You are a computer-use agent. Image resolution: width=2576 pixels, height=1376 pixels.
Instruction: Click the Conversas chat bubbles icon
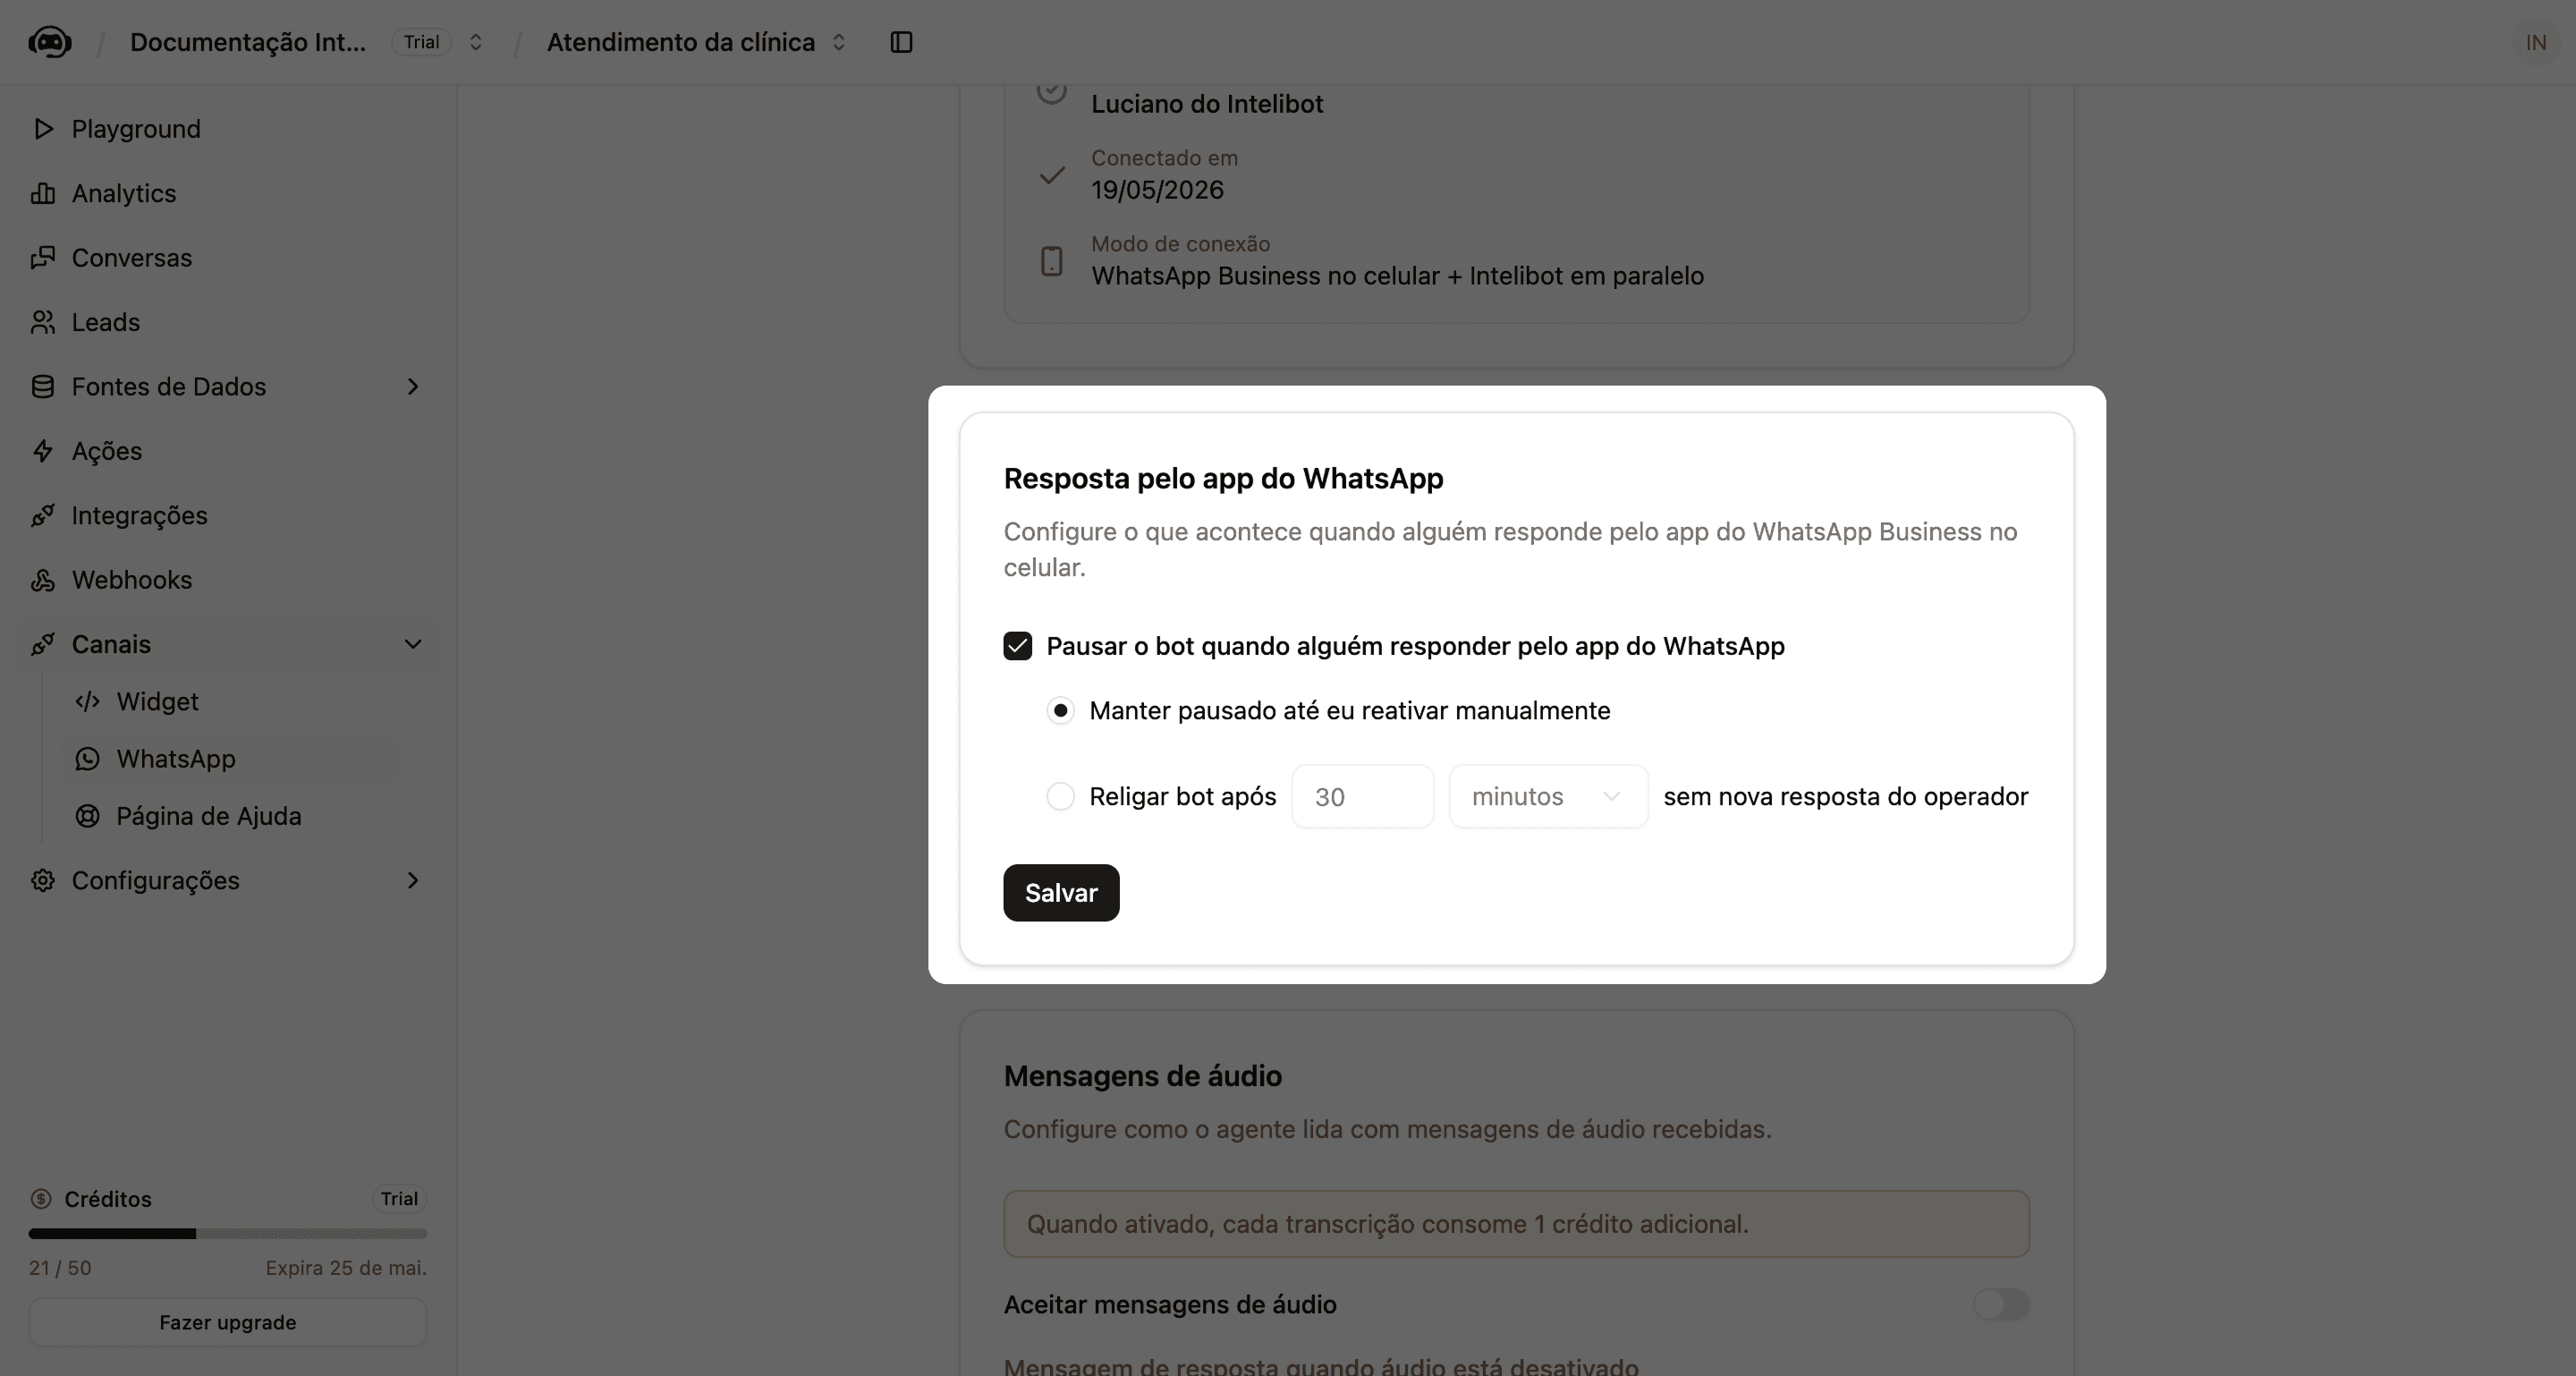click(43, 258)
